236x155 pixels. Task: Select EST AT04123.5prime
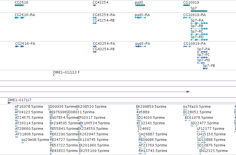(x=16, y=115)
